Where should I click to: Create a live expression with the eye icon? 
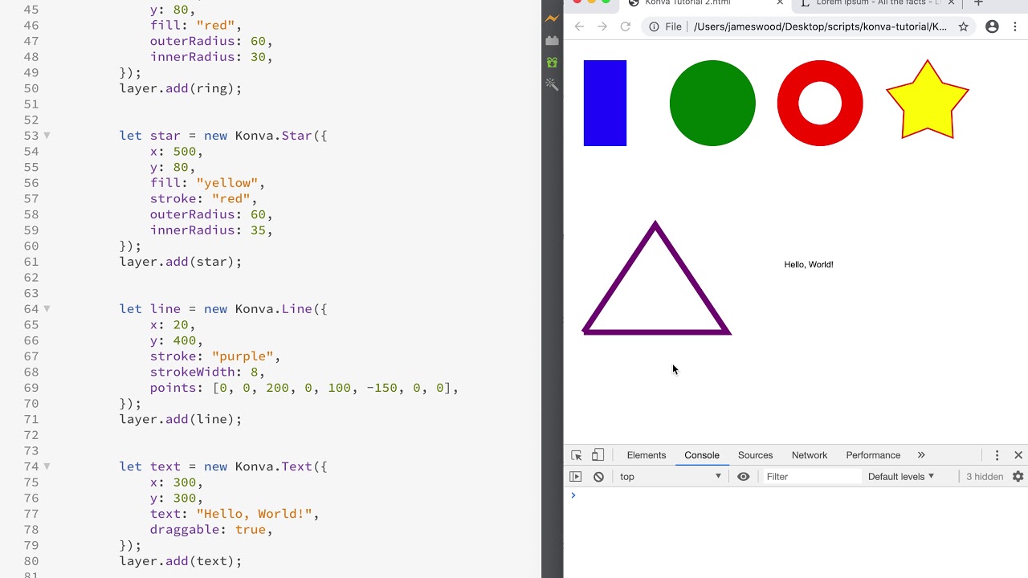click(744, 477)
